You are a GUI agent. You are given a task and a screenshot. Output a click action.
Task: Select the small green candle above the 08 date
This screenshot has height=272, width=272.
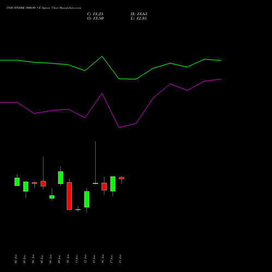[52, 197]
